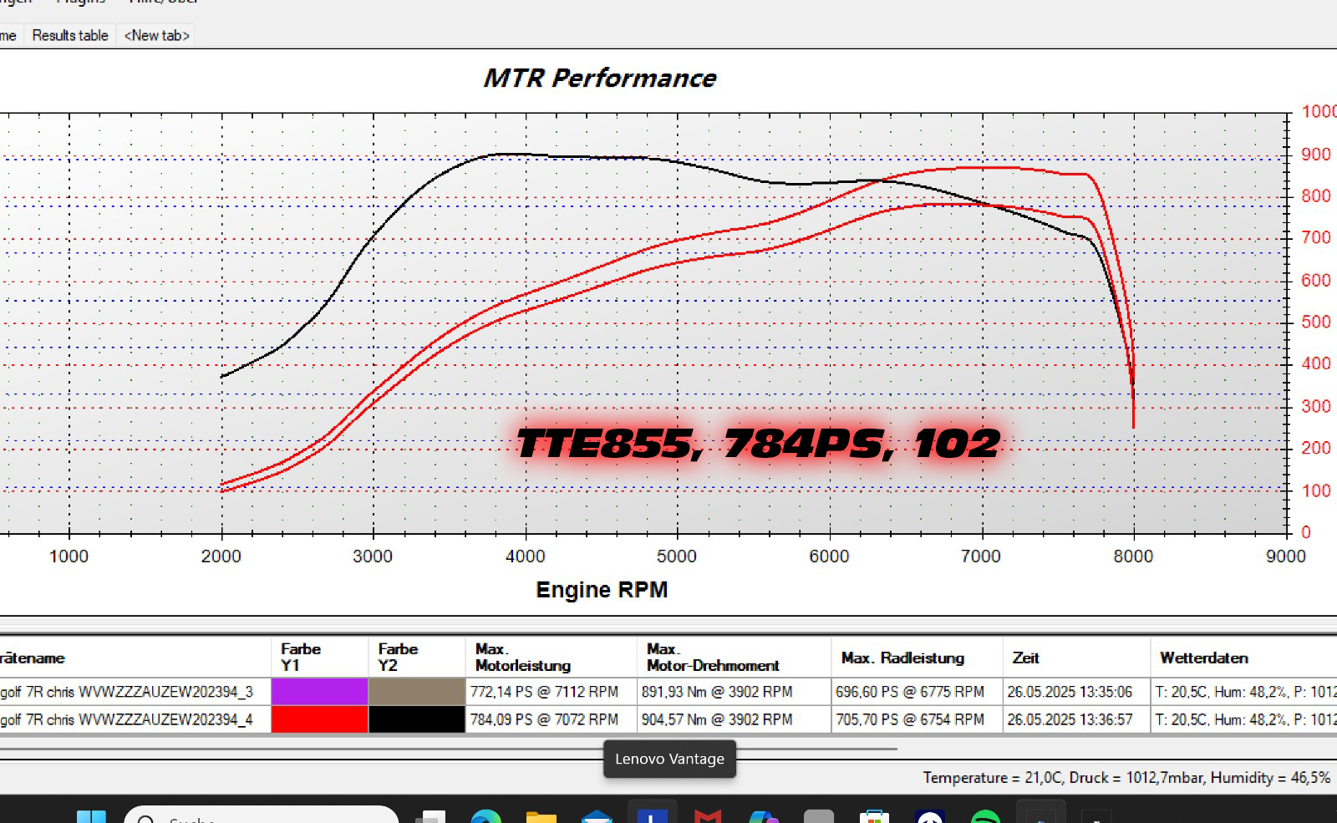Click the black Farbe Y2 color swatch
The width and height of the screenshot is (1337, 823).
416,719
